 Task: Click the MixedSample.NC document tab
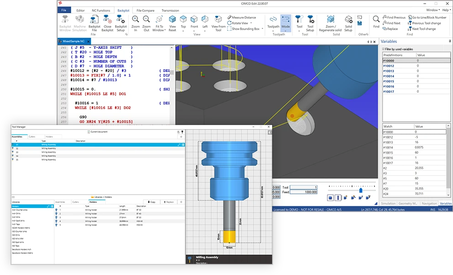[x=74, y=41]
